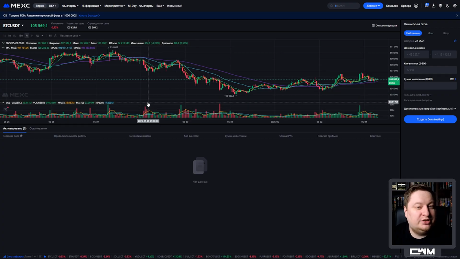
Task: Open the settings gear icon in header
Action: [455, 6]
